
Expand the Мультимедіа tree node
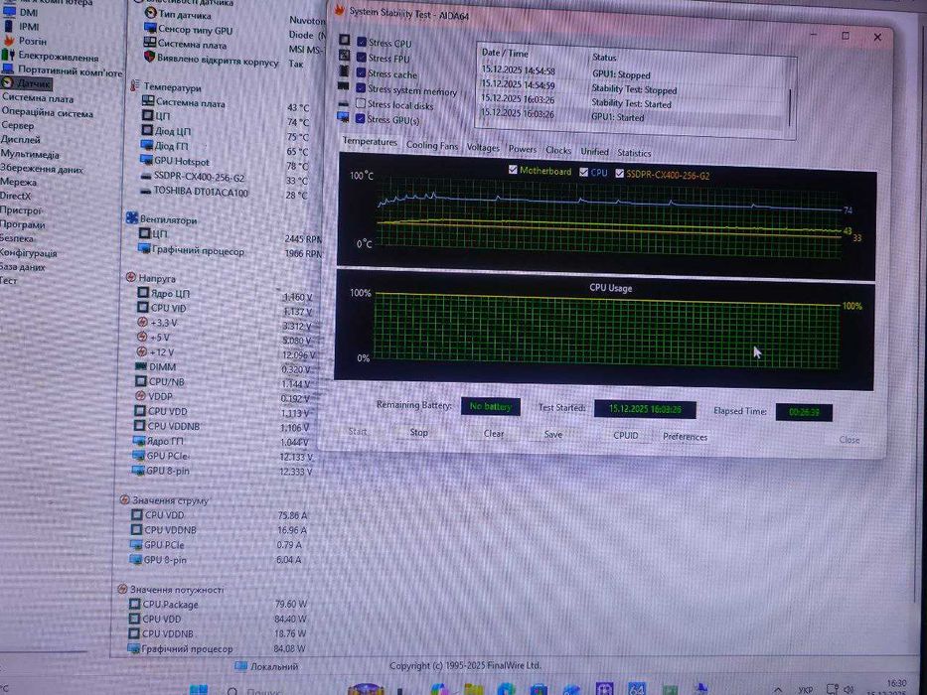coord(30,154)
